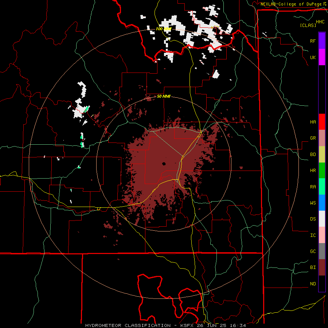Click the RA light green legend swatch
Viewport: 328px width, 328px height.
click(322, 187)
